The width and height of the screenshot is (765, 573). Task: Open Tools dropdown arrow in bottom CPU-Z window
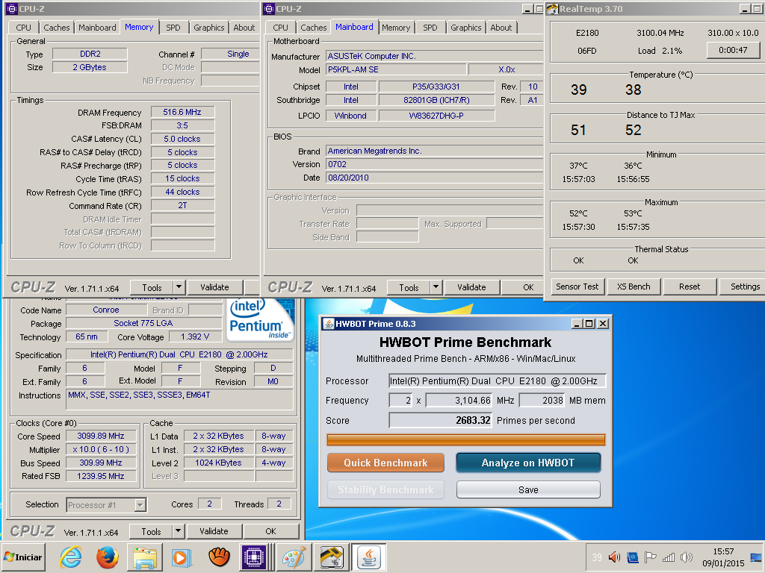178,531
